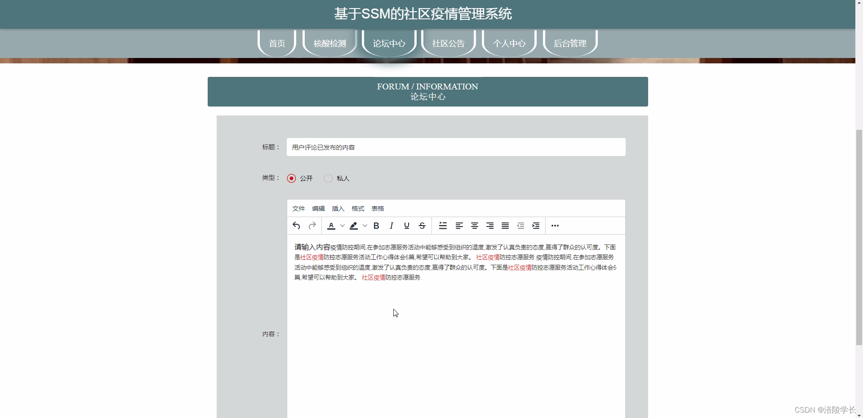
Task: Switch to the 社区公告 tab
Action: pyautogui.click(x=448, y=43)
